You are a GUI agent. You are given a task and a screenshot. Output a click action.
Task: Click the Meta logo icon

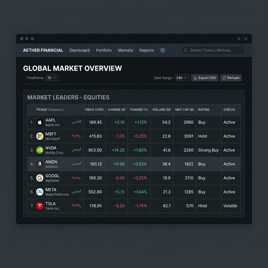pyautogui.click(x=40, y=192)
